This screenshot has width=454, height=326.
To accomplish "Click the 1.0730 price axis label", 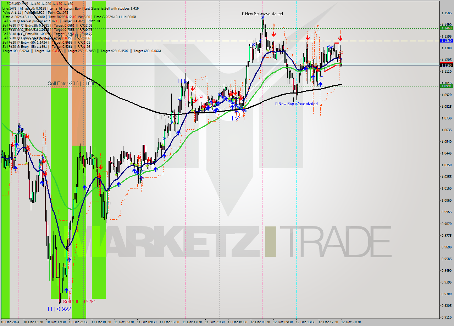I will [x=446, y=118].
